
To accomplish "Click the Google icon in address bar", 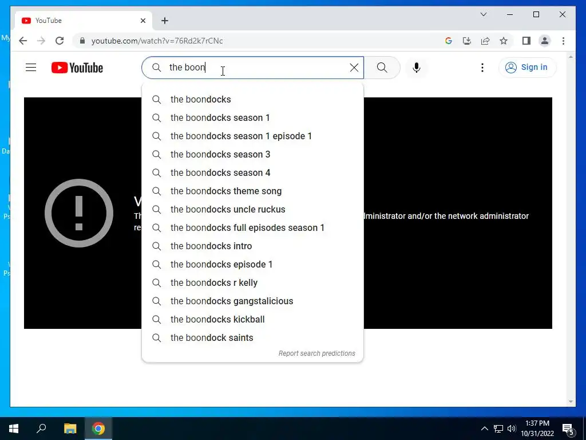I will pyautogui.click(x=449, y=41).
